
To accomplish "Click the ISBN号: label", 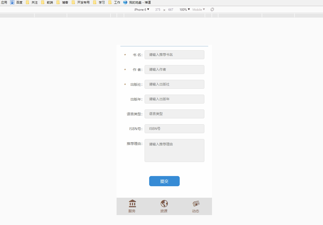I will (136, 129).
